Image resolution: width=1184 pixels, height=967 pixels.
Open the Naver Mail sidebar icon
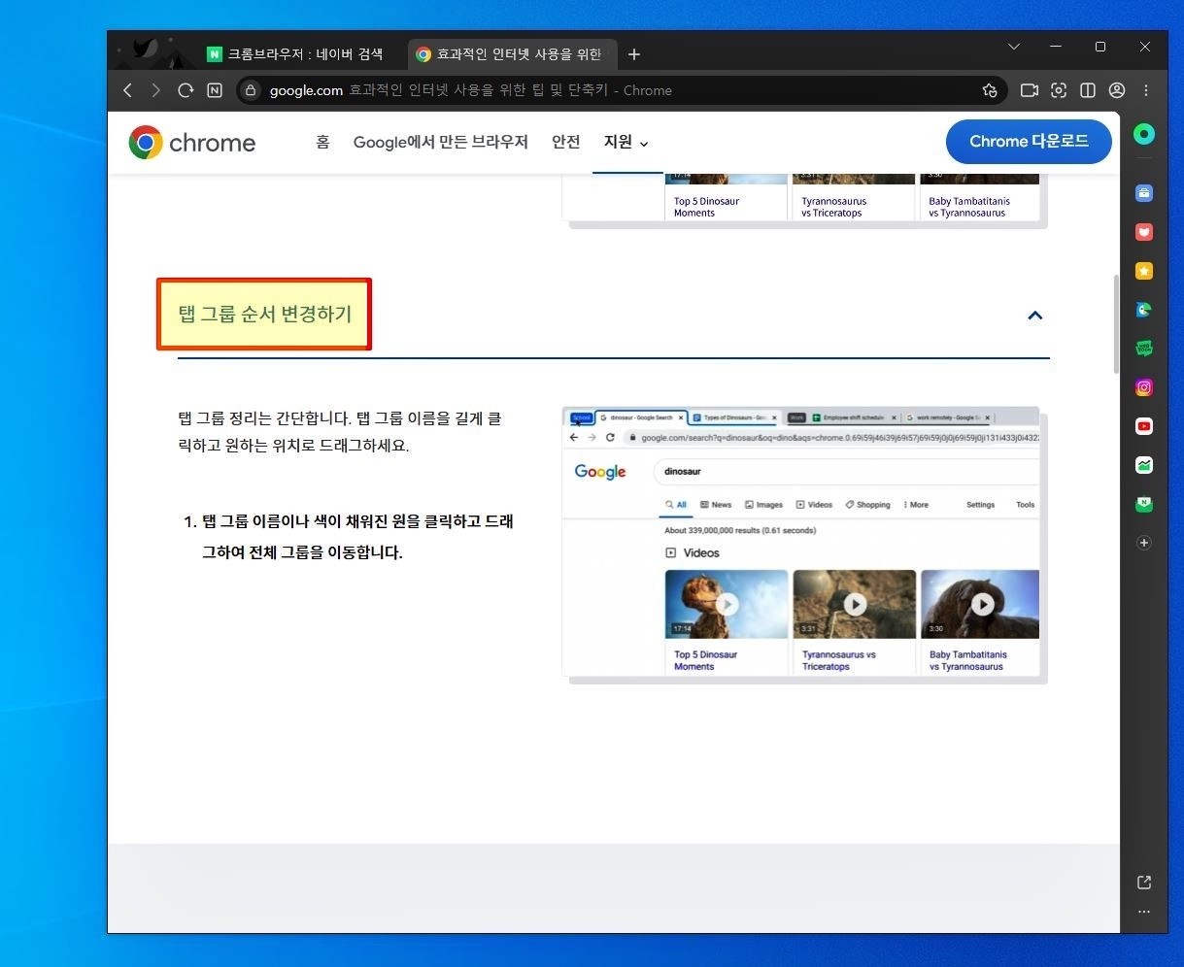click(x=1144, y=504)
